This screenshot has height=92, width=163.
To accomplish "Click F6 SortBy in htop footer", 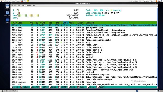I will [x=63, y=87].
